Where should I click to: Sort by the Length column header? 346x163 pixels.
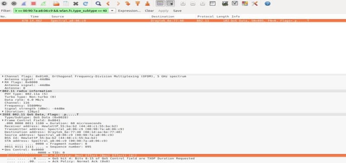pos(222,16)
